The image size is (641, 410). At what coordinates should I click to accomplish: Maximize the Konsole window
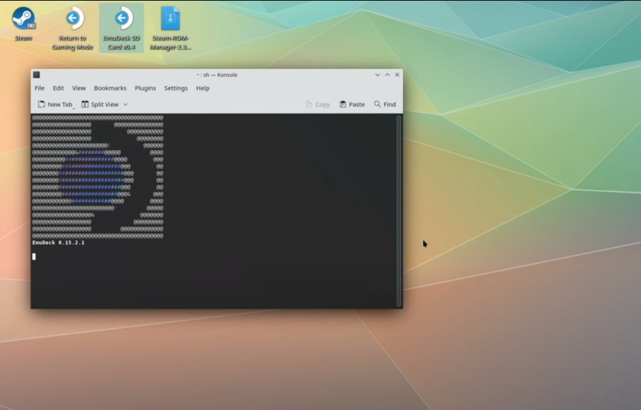tap(387, 75)
